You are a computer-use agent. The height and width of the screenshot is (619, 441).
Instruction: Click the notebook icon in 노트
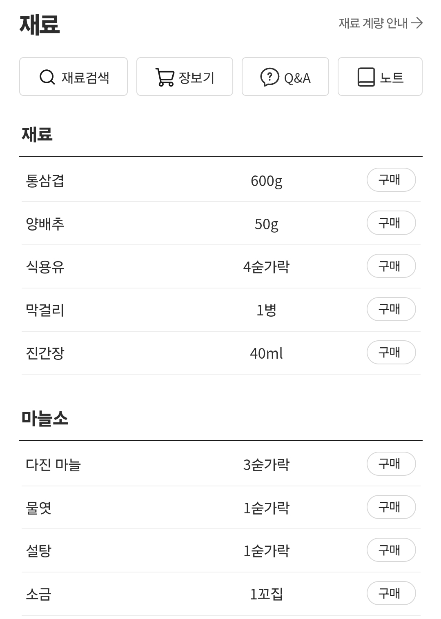tap(366, 77)
